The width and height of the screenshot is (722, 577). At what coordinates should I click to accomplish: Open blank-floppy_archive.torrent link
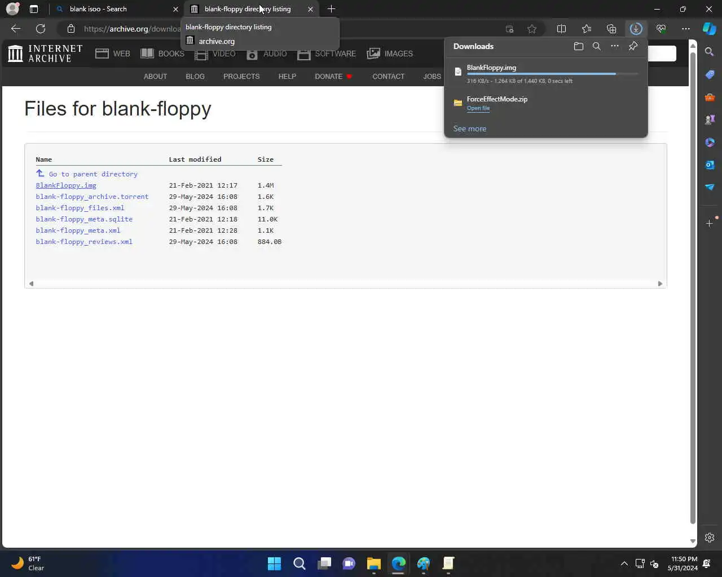(x=92, y=197)
